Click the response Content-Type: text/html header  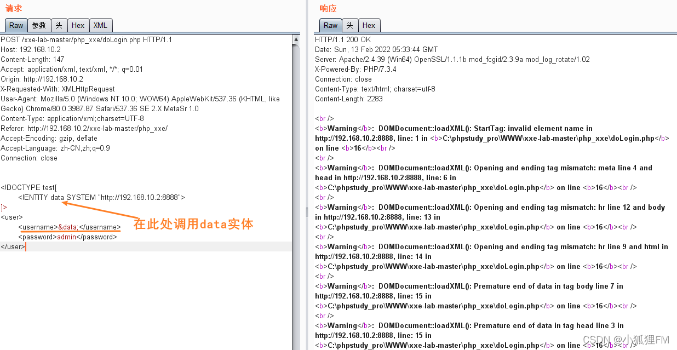click(x=375, y=89)
